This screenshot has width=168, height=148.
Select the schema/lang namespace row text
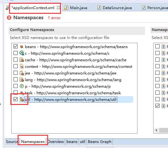click(x=73, y=80)
